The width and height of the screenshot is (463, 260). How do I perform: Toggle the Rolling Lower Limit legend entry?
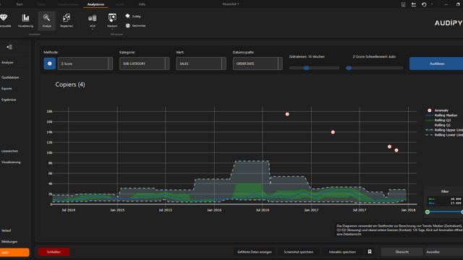pyautogui.click(x=444, y=135)
